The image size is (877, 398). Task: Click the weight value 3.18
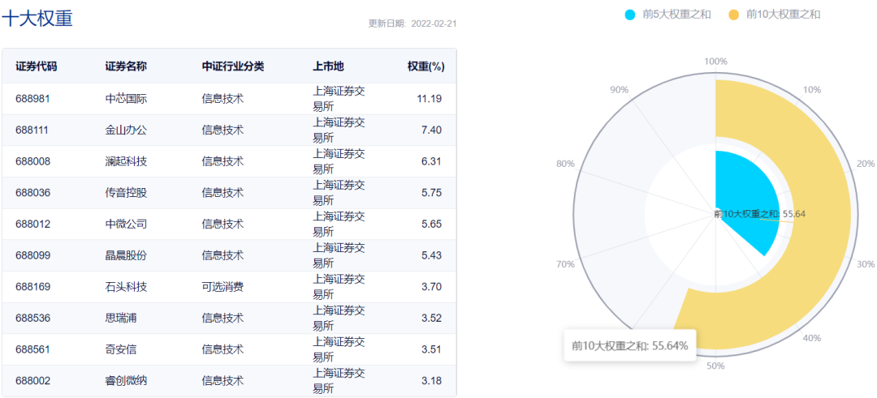[x=432, y=381]
